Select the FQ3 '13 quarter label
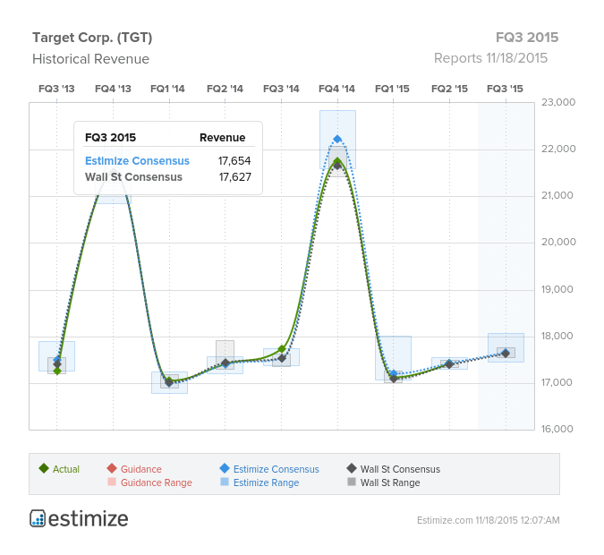Screen dimensions: 604x555 [x=56, y=89]
